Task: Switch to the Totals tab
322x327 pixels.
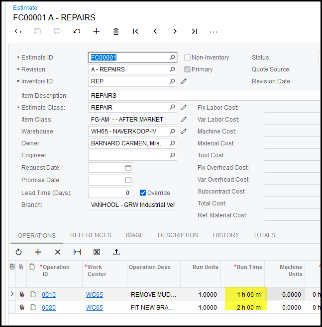Action: 264,235
